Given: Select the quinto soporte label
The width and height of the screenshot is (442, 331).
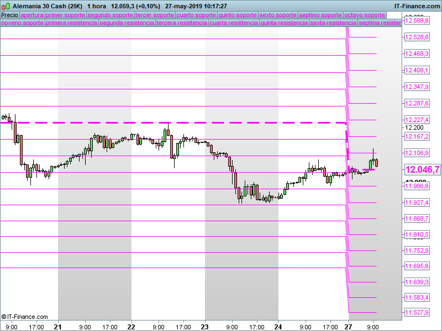Looking at the screenshot, I should [238, 15].
